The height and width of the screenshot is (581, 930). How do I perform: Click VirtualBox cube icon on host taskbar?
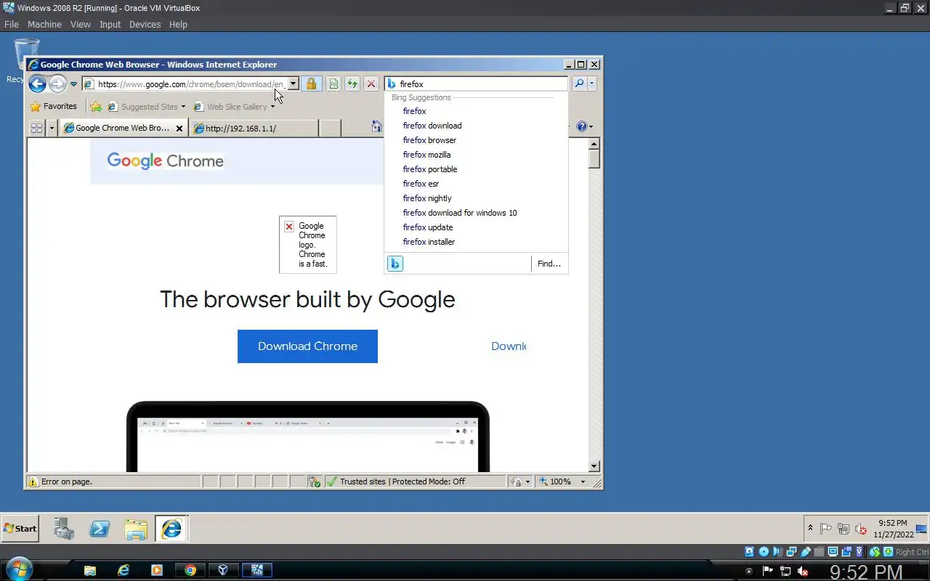[x=223, y=570]
